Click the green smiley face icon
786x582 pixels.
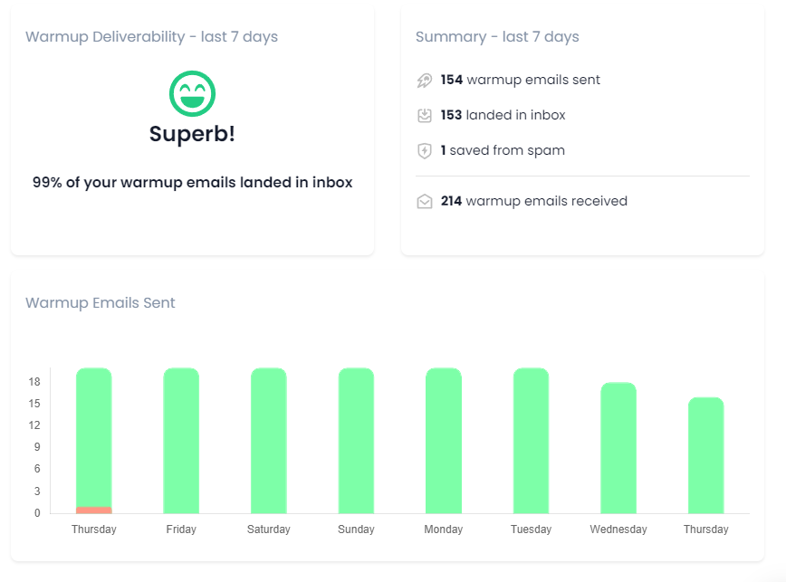point(192,94)
